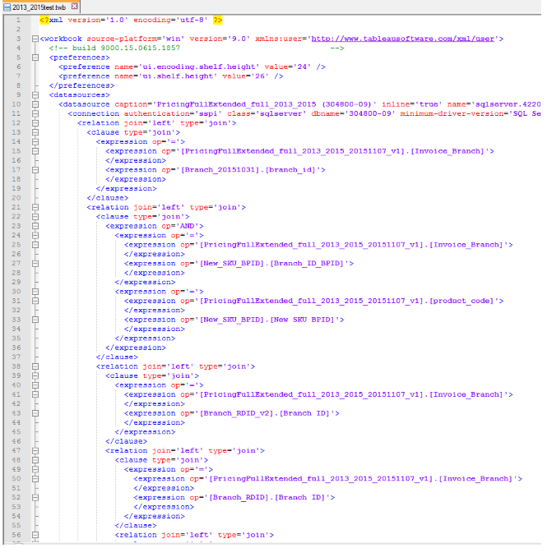Click the Invoice_Branch expression on line 15
The image size is (547, 548).
click(299, 151)
